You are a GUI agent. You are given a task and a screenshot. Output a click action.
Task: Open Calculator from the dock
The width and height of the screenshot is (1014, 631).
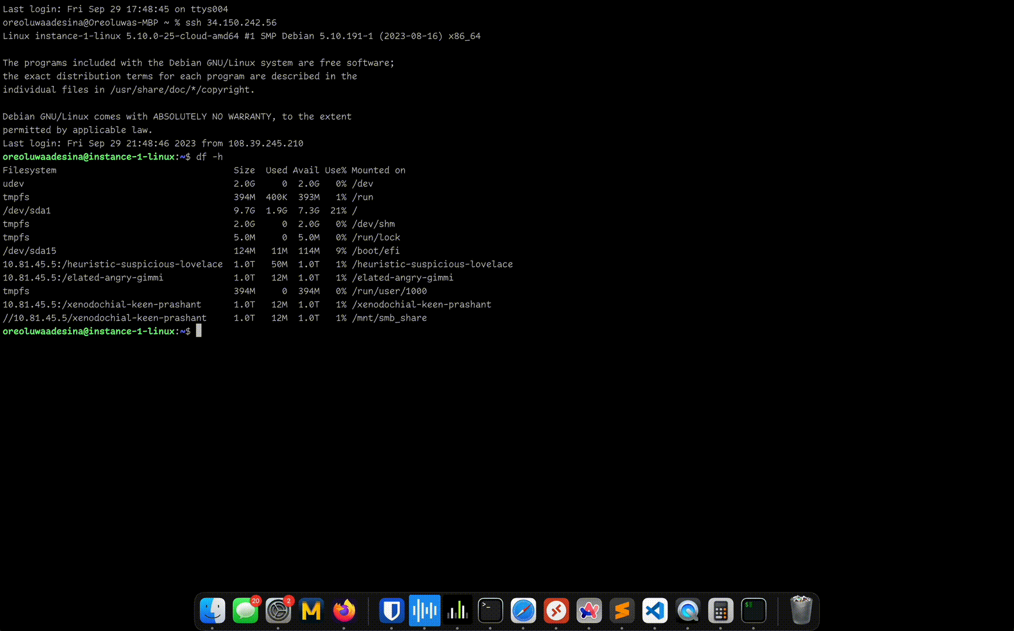click(720, 611)
